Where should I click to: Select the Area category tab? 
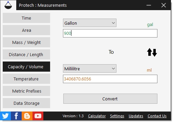26,30
